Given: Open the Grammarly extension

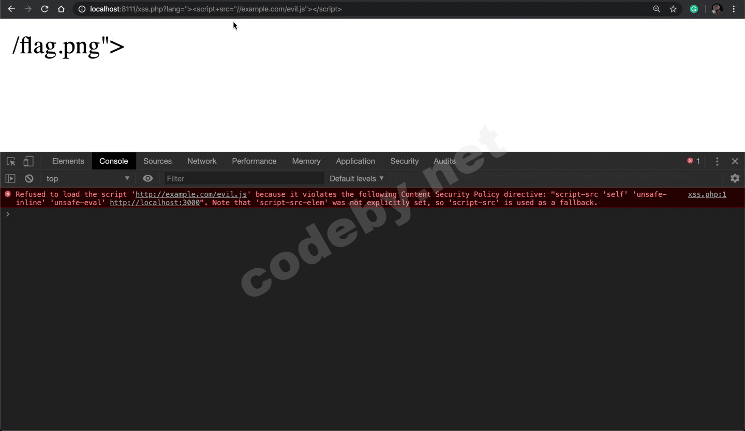Looking at the screenshot, I should point(694,9).
